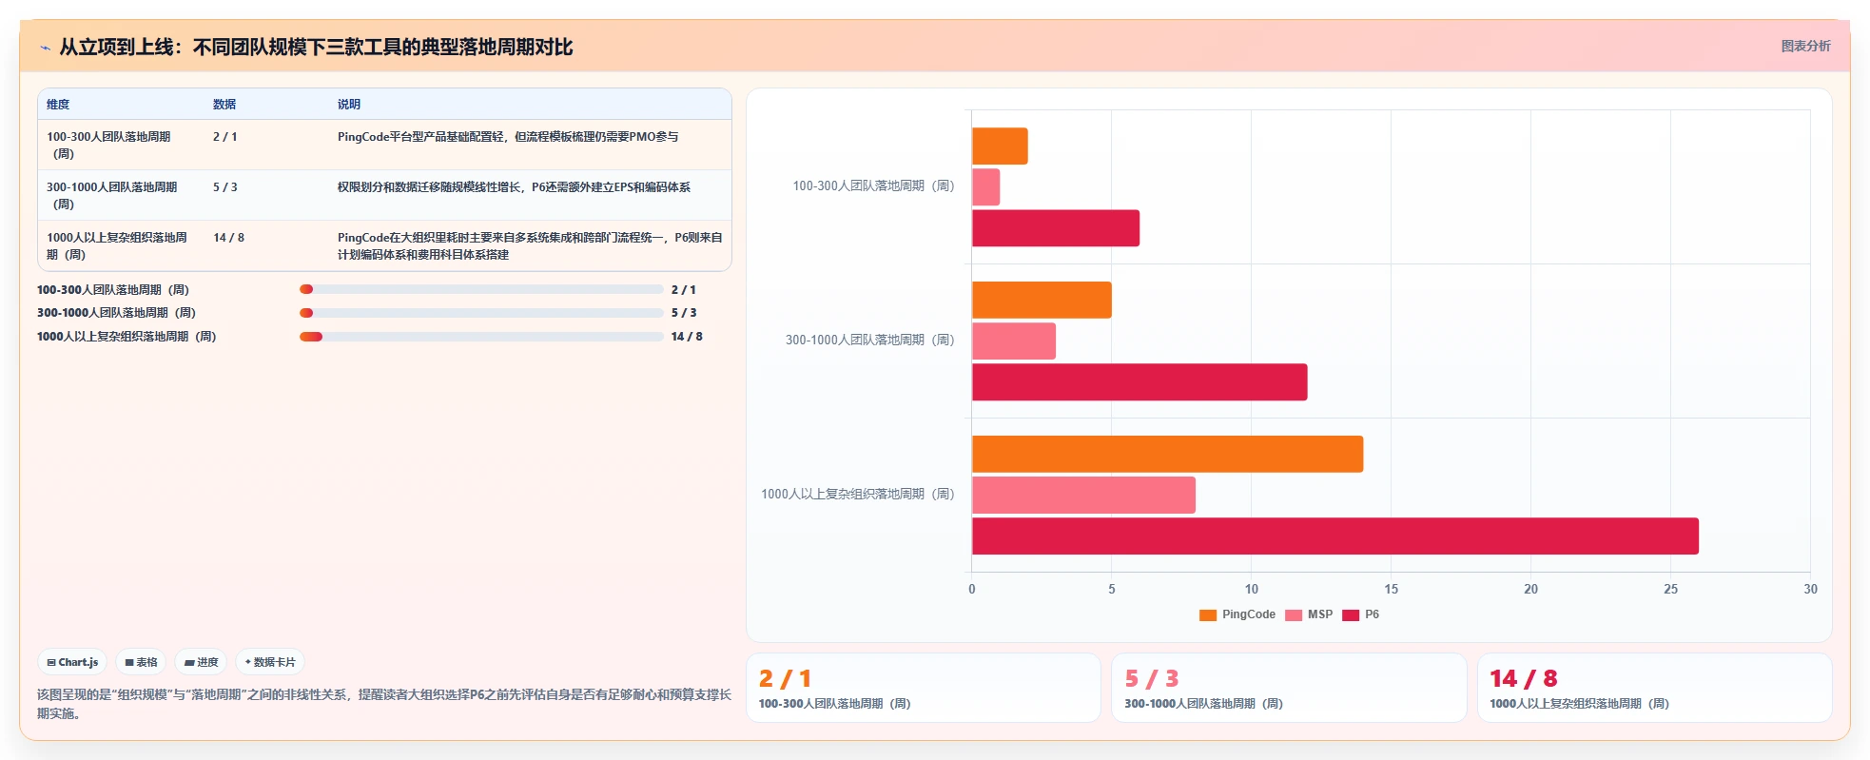
Task: Click the 2 / 1 value beside progress bar
Action: [684, 290]
